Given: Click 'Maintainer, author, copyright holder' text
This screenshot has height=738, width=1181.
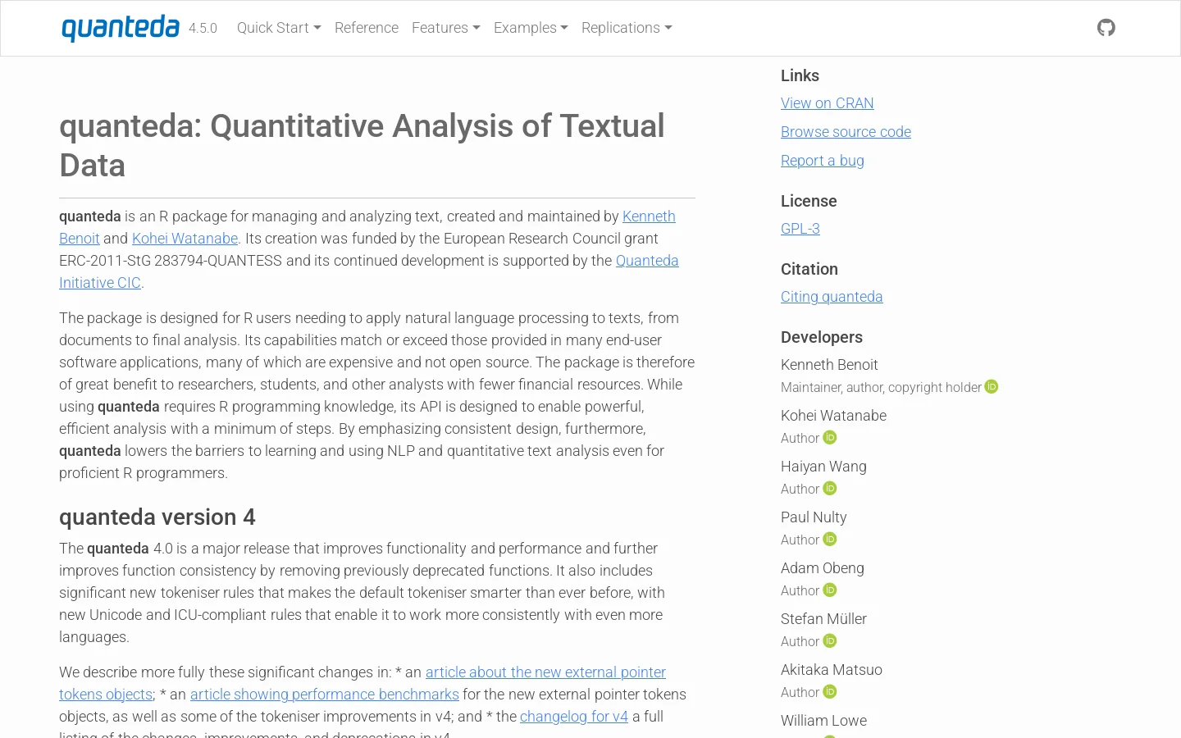Looking at the screenshot, I should pyautogui.click(x=881, y=387).
